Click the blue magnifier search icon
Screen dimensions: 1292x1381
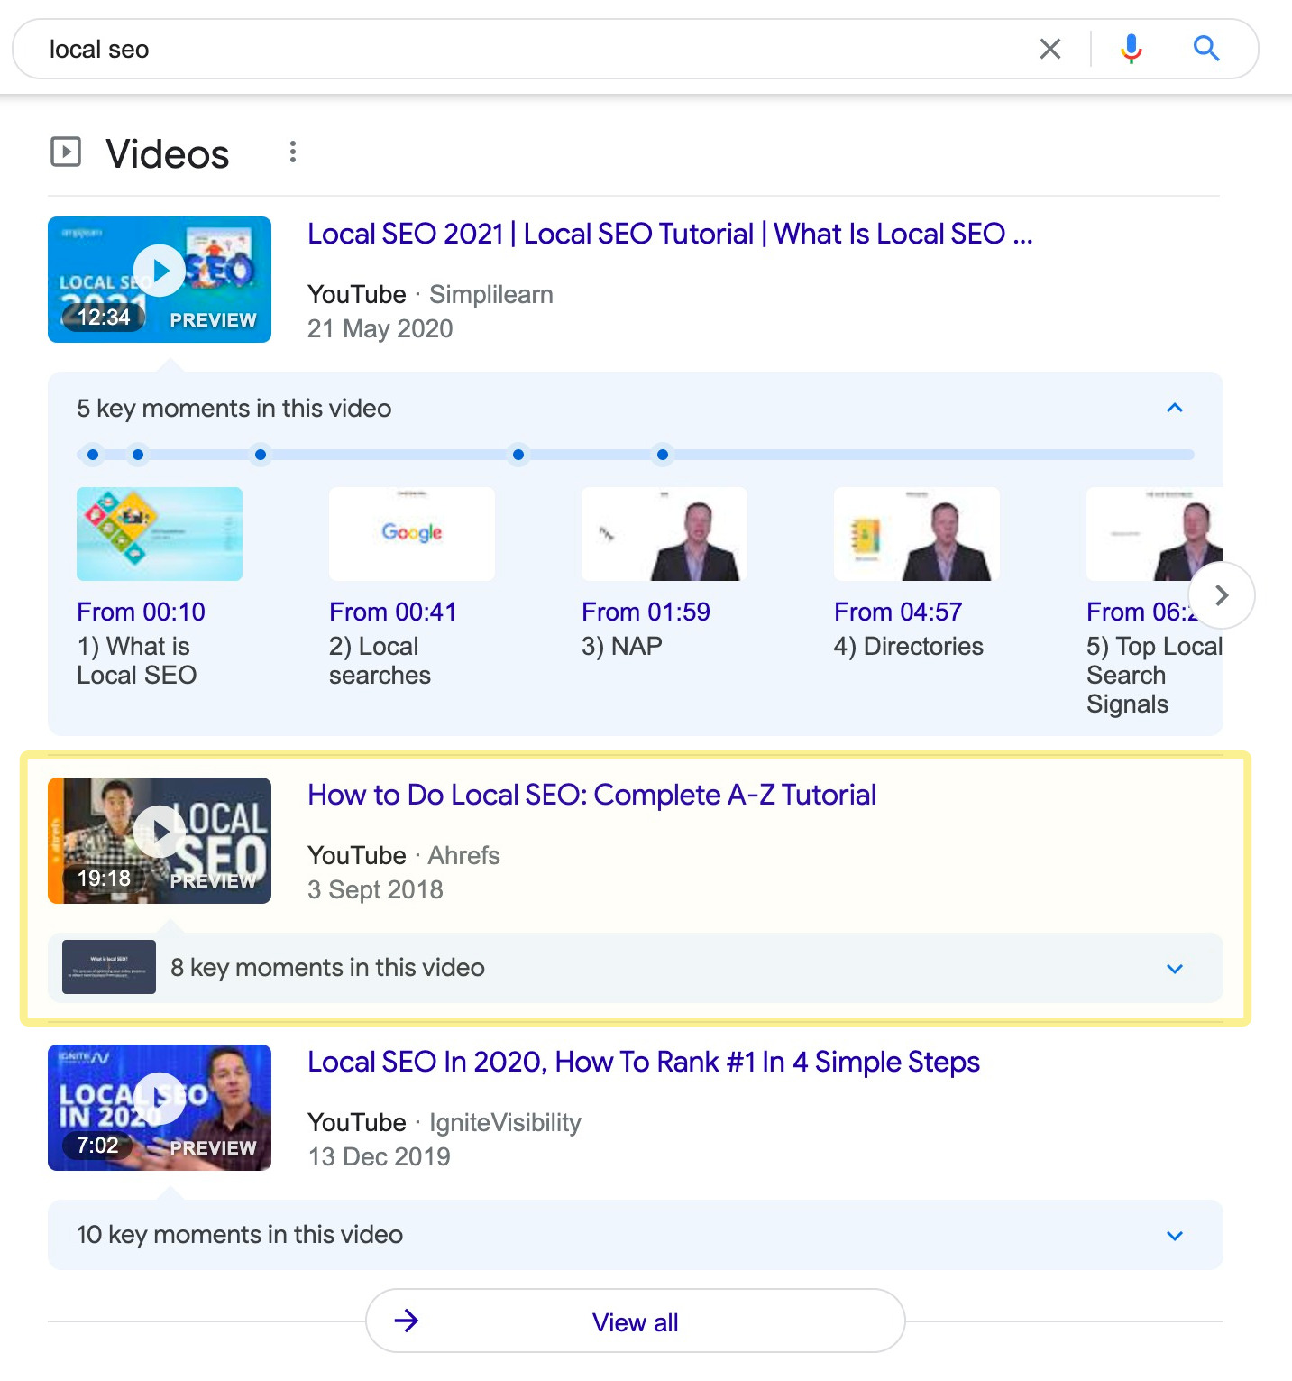tap(1206, 49)
